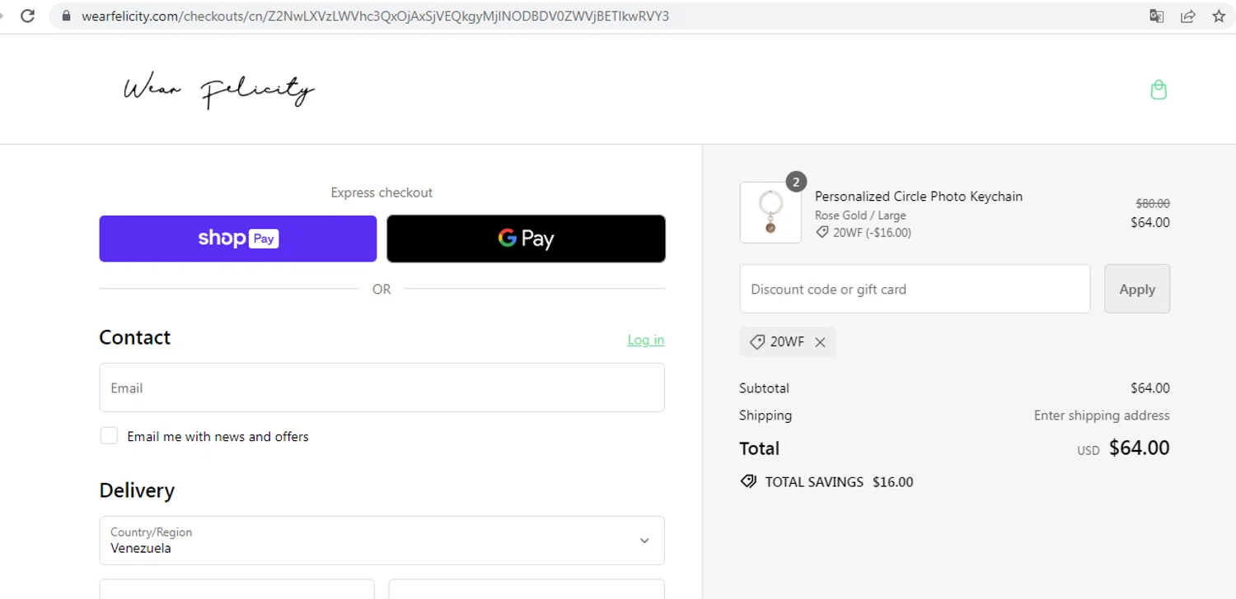The height and width of the screenshot is (599, 1236).
Task: Pay with Google Pay button
Action: point(526,239)
